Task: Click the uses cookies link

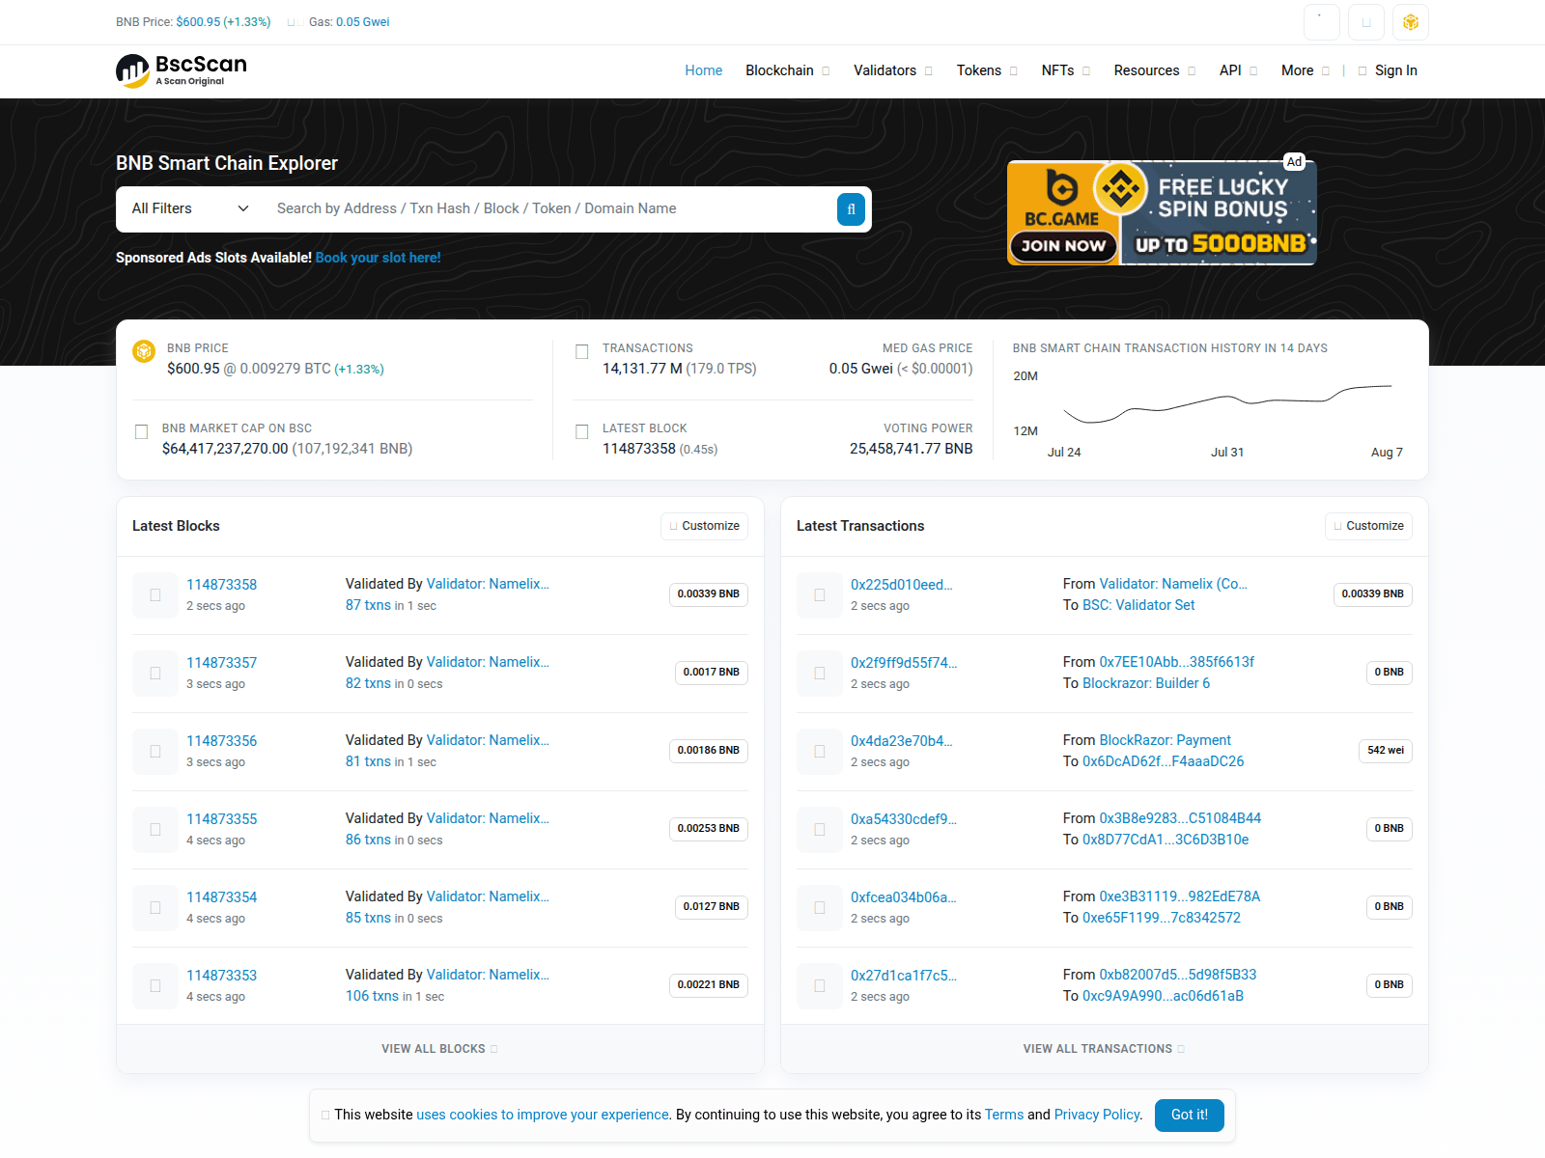Action: click(x=543, y=1115)
